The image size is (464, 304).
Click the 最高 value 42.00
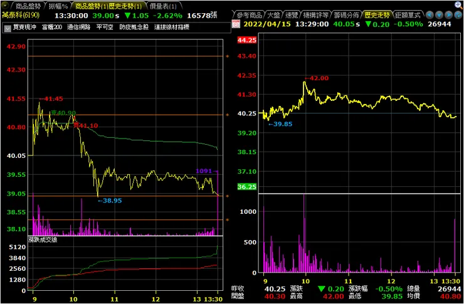coord(334,296)
